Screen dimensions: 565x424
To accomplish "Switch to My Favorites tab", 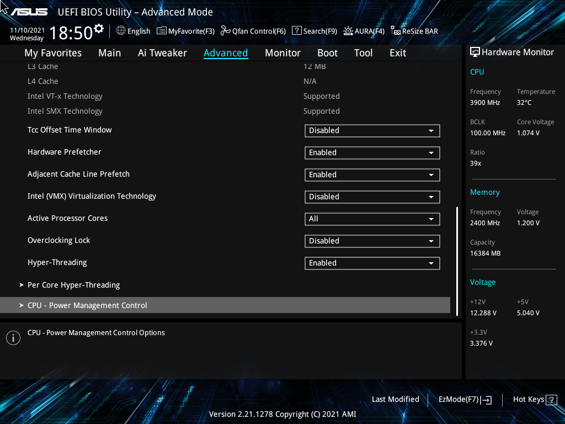I will 53,53.
